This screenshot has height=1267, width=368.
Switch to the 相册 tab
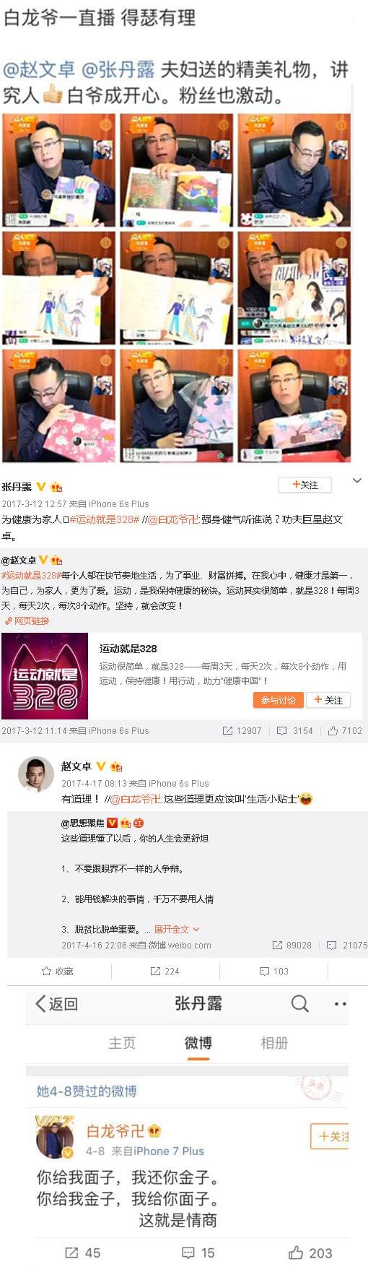click(x=274, y=1042)
